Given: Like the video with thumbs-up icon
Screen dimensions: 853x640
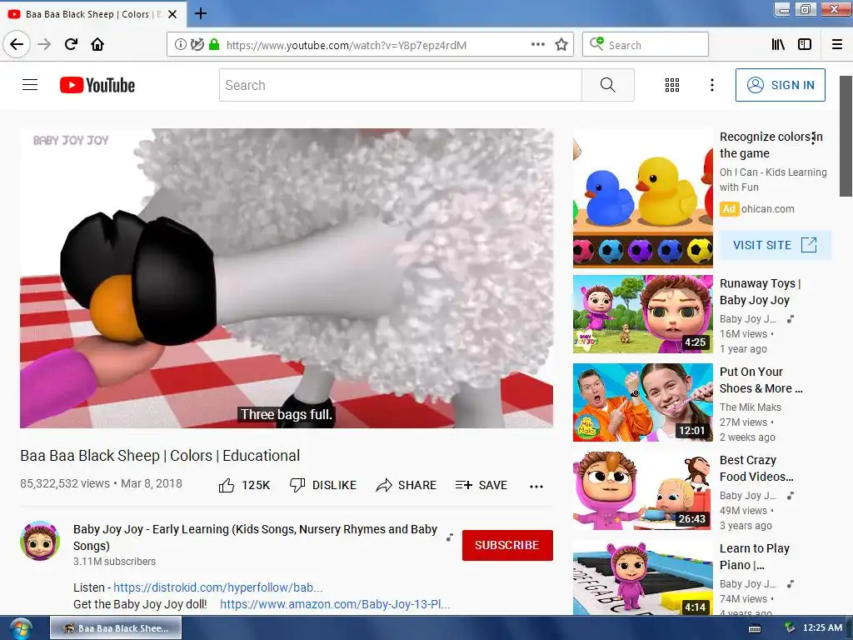Looking at the screenshot, I should (227, 485).
